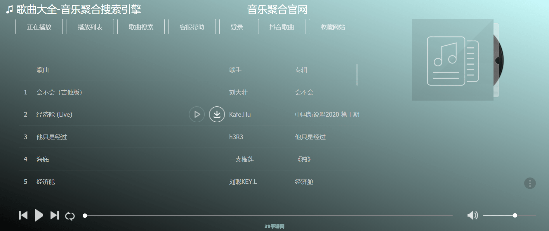Start playback with the play button

(39, 216)
